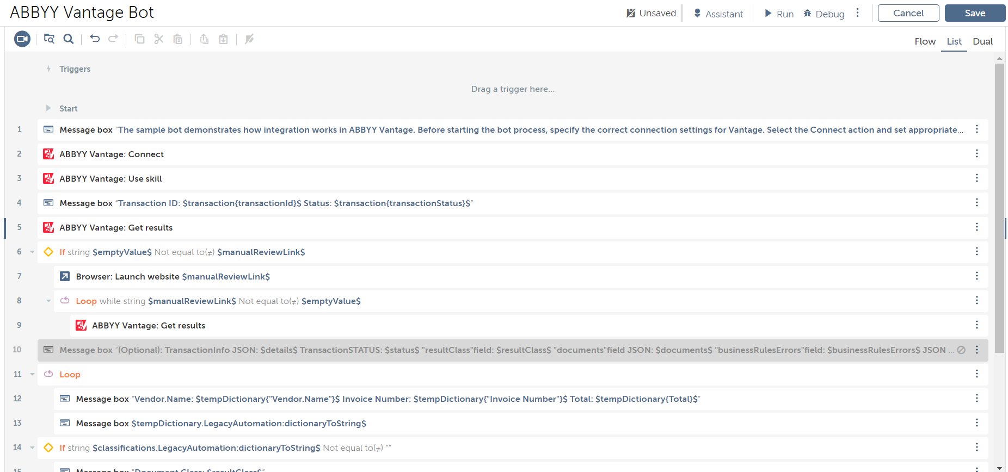Open options menu for line 5 Get results
Image resolution: width=1008 pixels, height=472 pixels.
pos(977,227)
